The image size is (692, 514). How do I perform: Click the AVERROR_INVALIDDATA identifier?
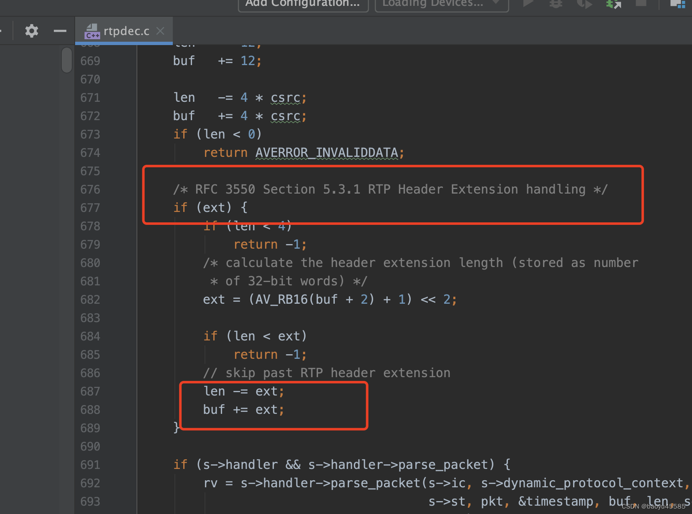[326, 153]
